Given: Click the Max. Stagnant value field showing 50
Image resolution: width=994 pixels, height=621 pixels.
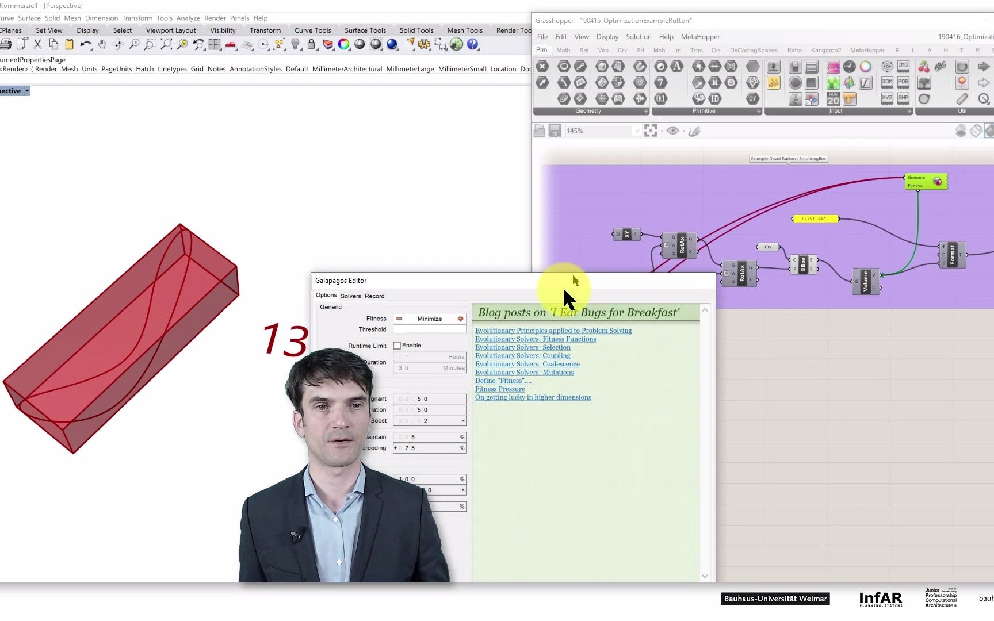Looking at the screenshot, I should [430, 399].
